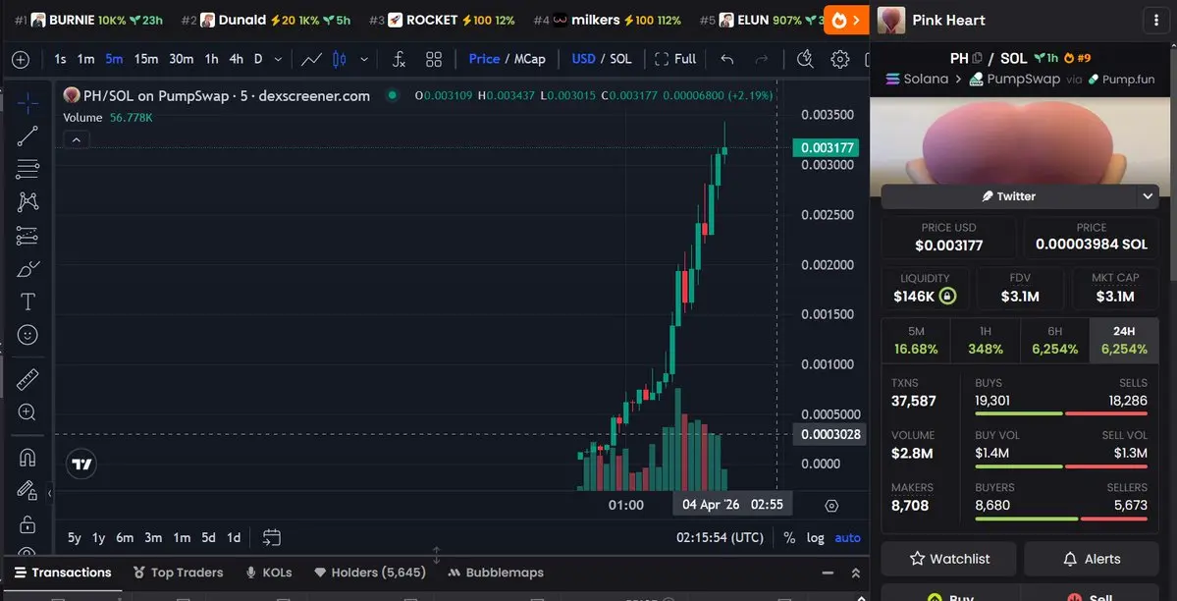Toggle lock all drawings

27,523
